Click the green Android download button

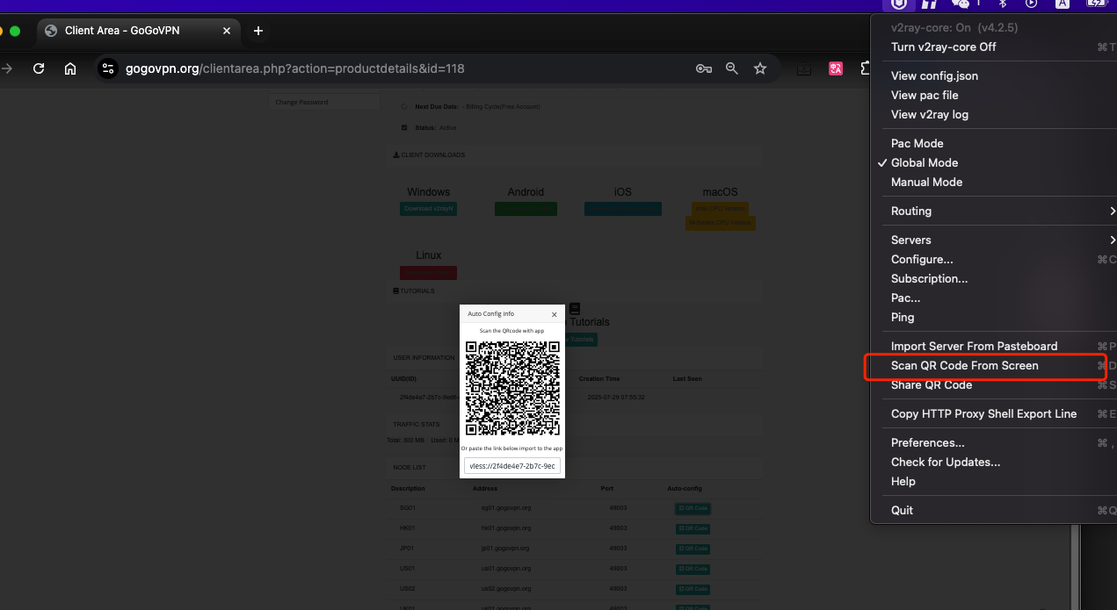[x=526, y=209]
